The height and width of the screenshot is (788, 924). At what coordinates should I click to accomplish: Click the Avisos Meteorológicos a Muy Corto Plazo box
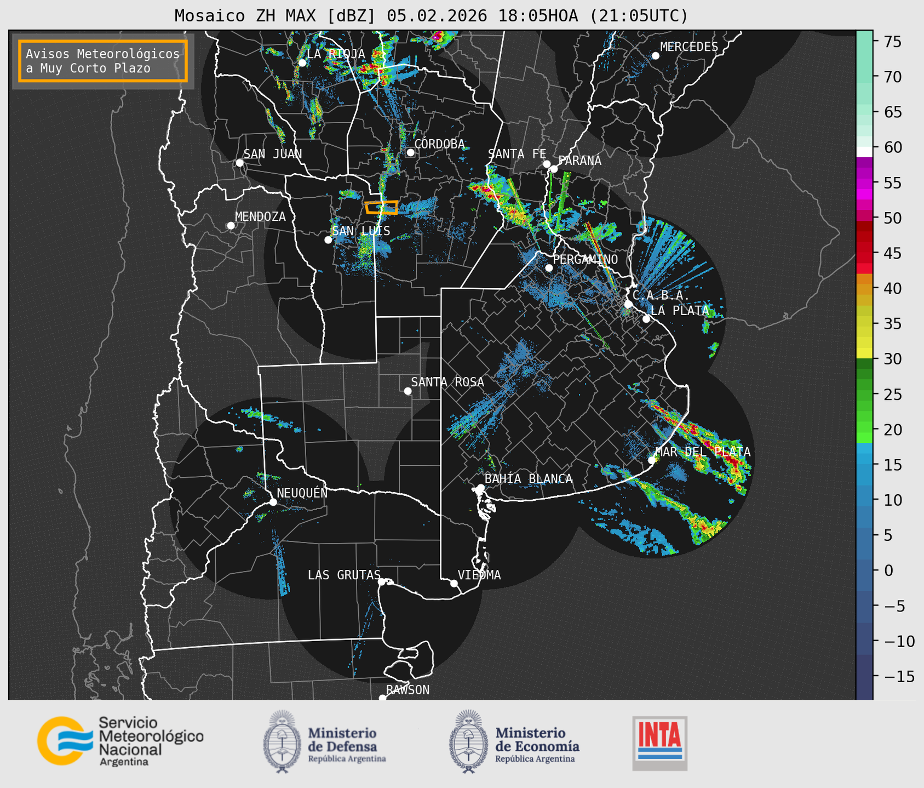tap(103, 61)
